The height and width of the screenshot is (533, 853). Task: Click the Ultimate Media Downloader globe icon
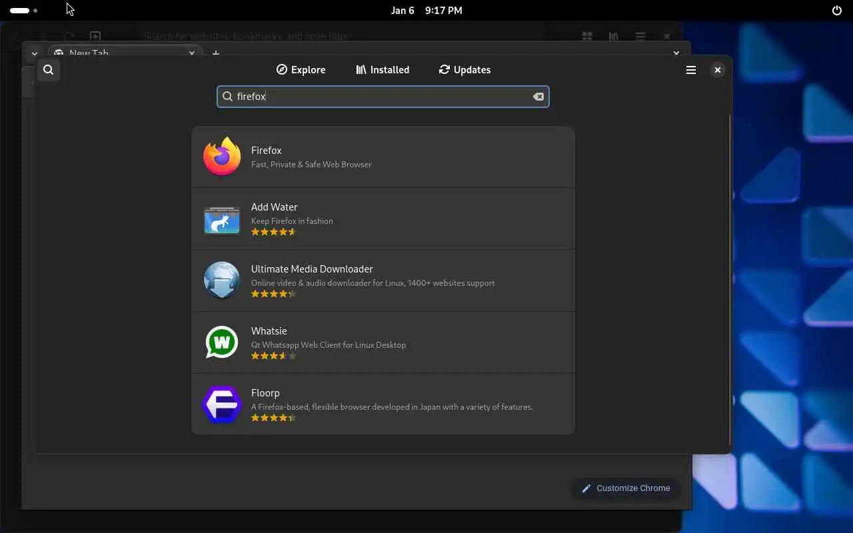(x=222, y=280)
